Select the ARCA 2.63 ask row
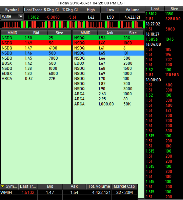Screen dimensions: 183x200 [x=108, y=94]
